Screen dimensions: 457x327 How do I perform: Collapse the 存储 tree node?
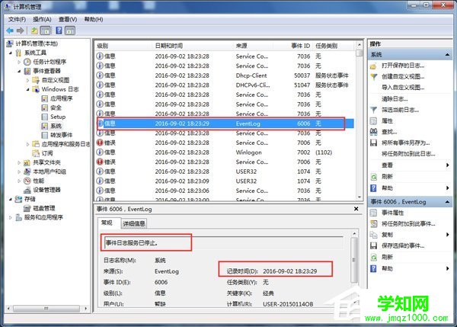11,199
